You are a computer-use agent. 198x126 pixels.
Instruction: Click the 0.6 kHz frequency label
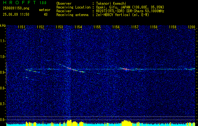(3, 120)
